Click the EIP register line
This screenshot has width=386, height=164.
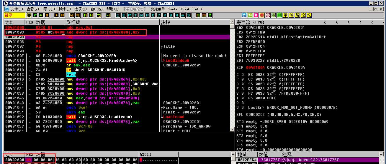pyautogui.click(x=271, y=68)
